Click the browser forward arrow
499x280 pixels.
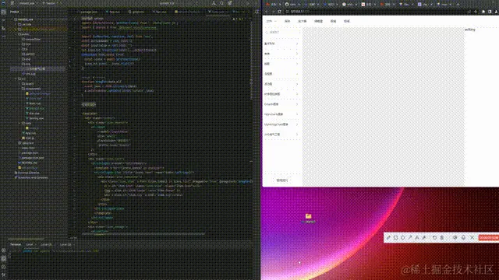[x=273, y=12]
